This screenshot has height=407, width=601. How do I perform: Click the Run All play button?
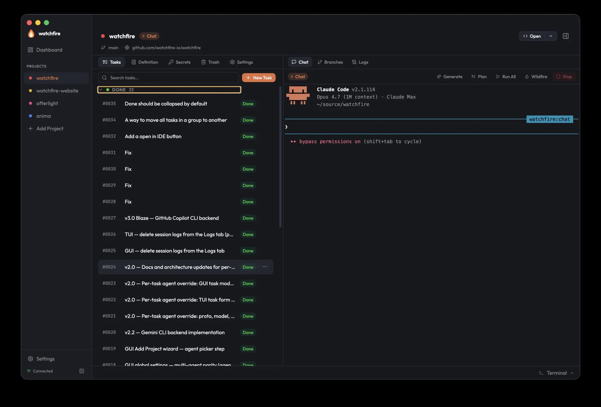506,77
